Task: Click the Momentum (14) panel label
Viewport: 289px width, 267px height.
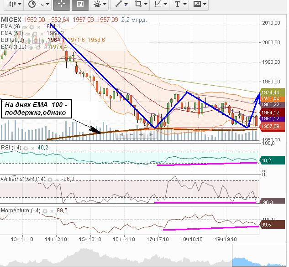Action: click(x=21, y=211)
